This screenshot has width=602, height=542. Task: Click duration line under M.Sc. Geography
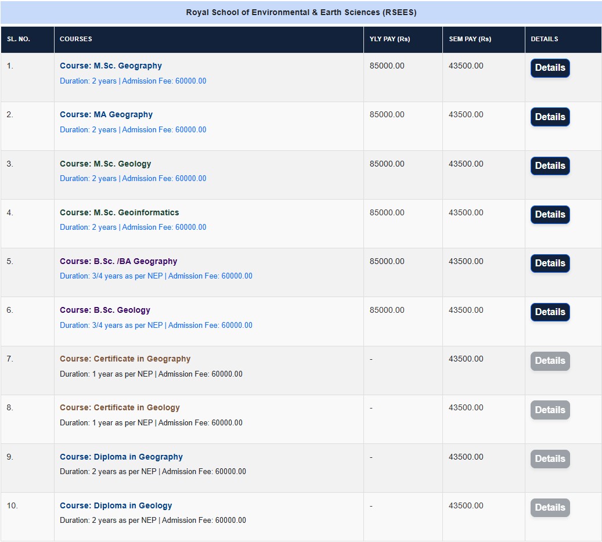coord(133,81)
